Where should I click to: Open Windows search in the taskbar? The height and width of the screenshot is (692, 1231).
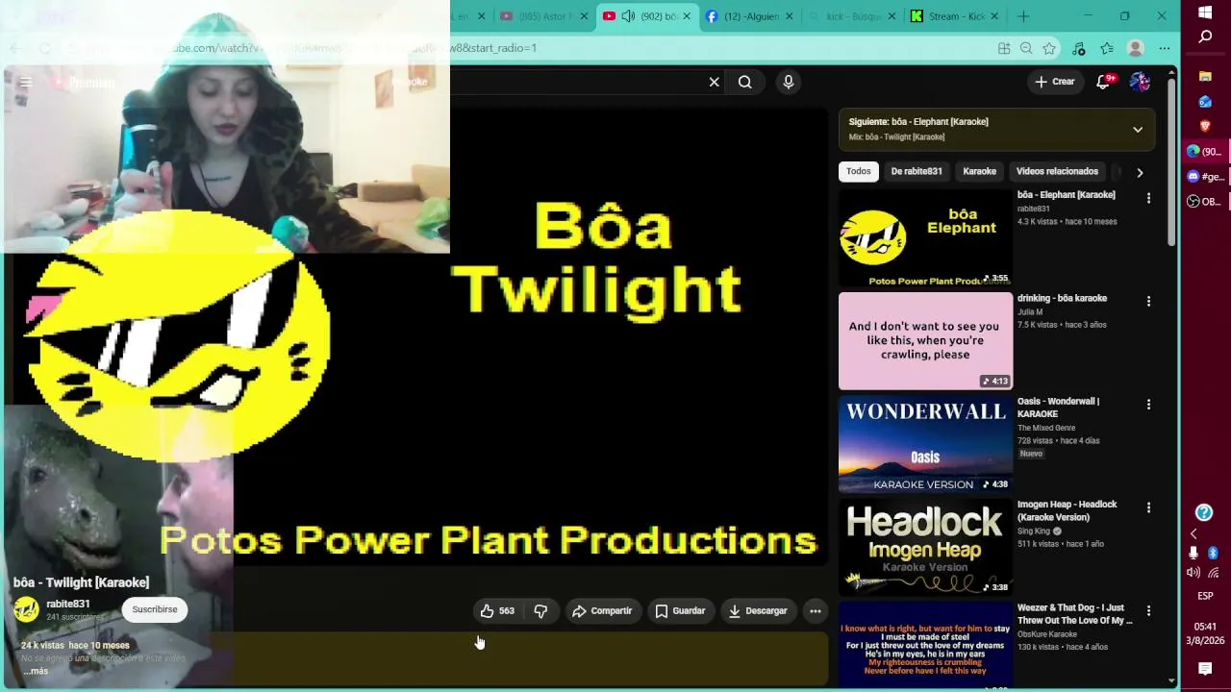(1206, 37)
